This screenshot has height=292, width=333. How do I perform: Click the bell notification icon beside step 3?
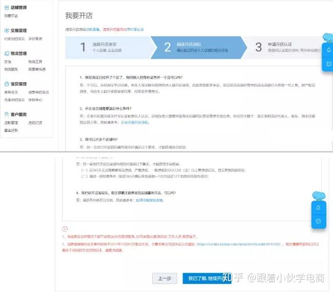(328, 50)
